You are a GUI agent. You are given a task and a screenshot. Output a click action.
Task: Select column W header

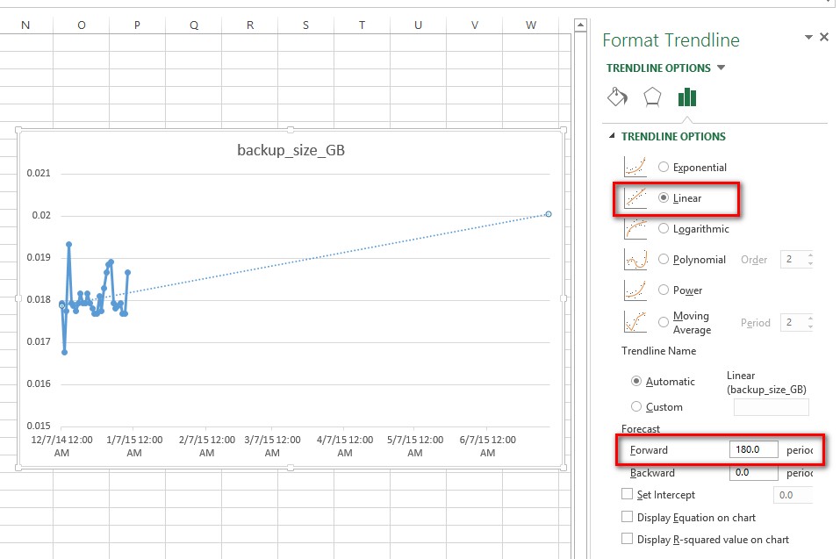(530, 25)
